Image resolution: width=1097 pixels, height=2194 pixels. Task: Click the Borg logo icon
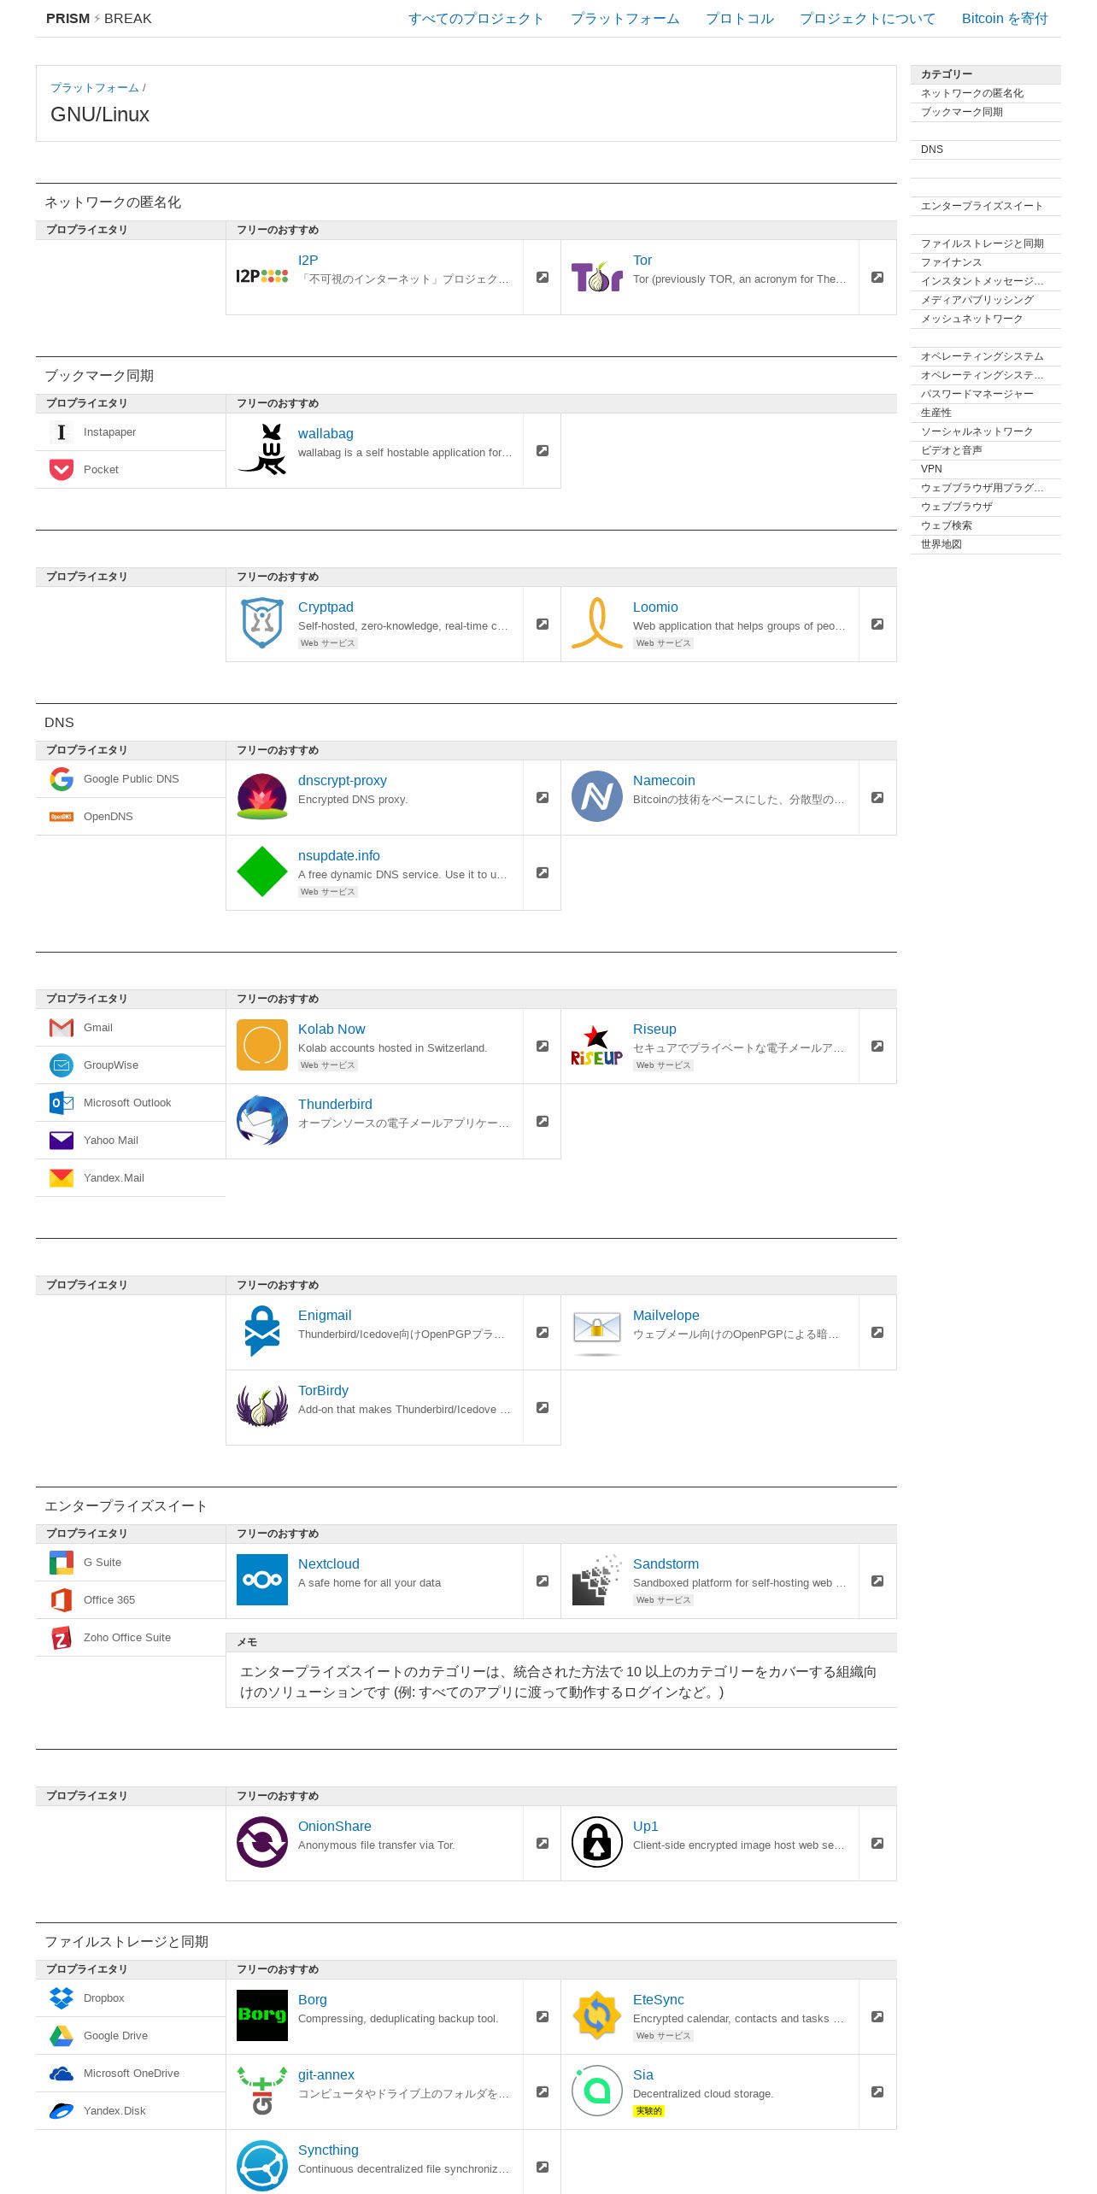pyautogui.click(x=262, y=2015)
